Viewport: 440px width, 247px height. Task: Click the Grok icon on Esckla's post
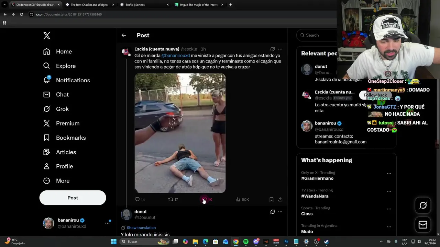pyautogui.click(x=273, y=49)
